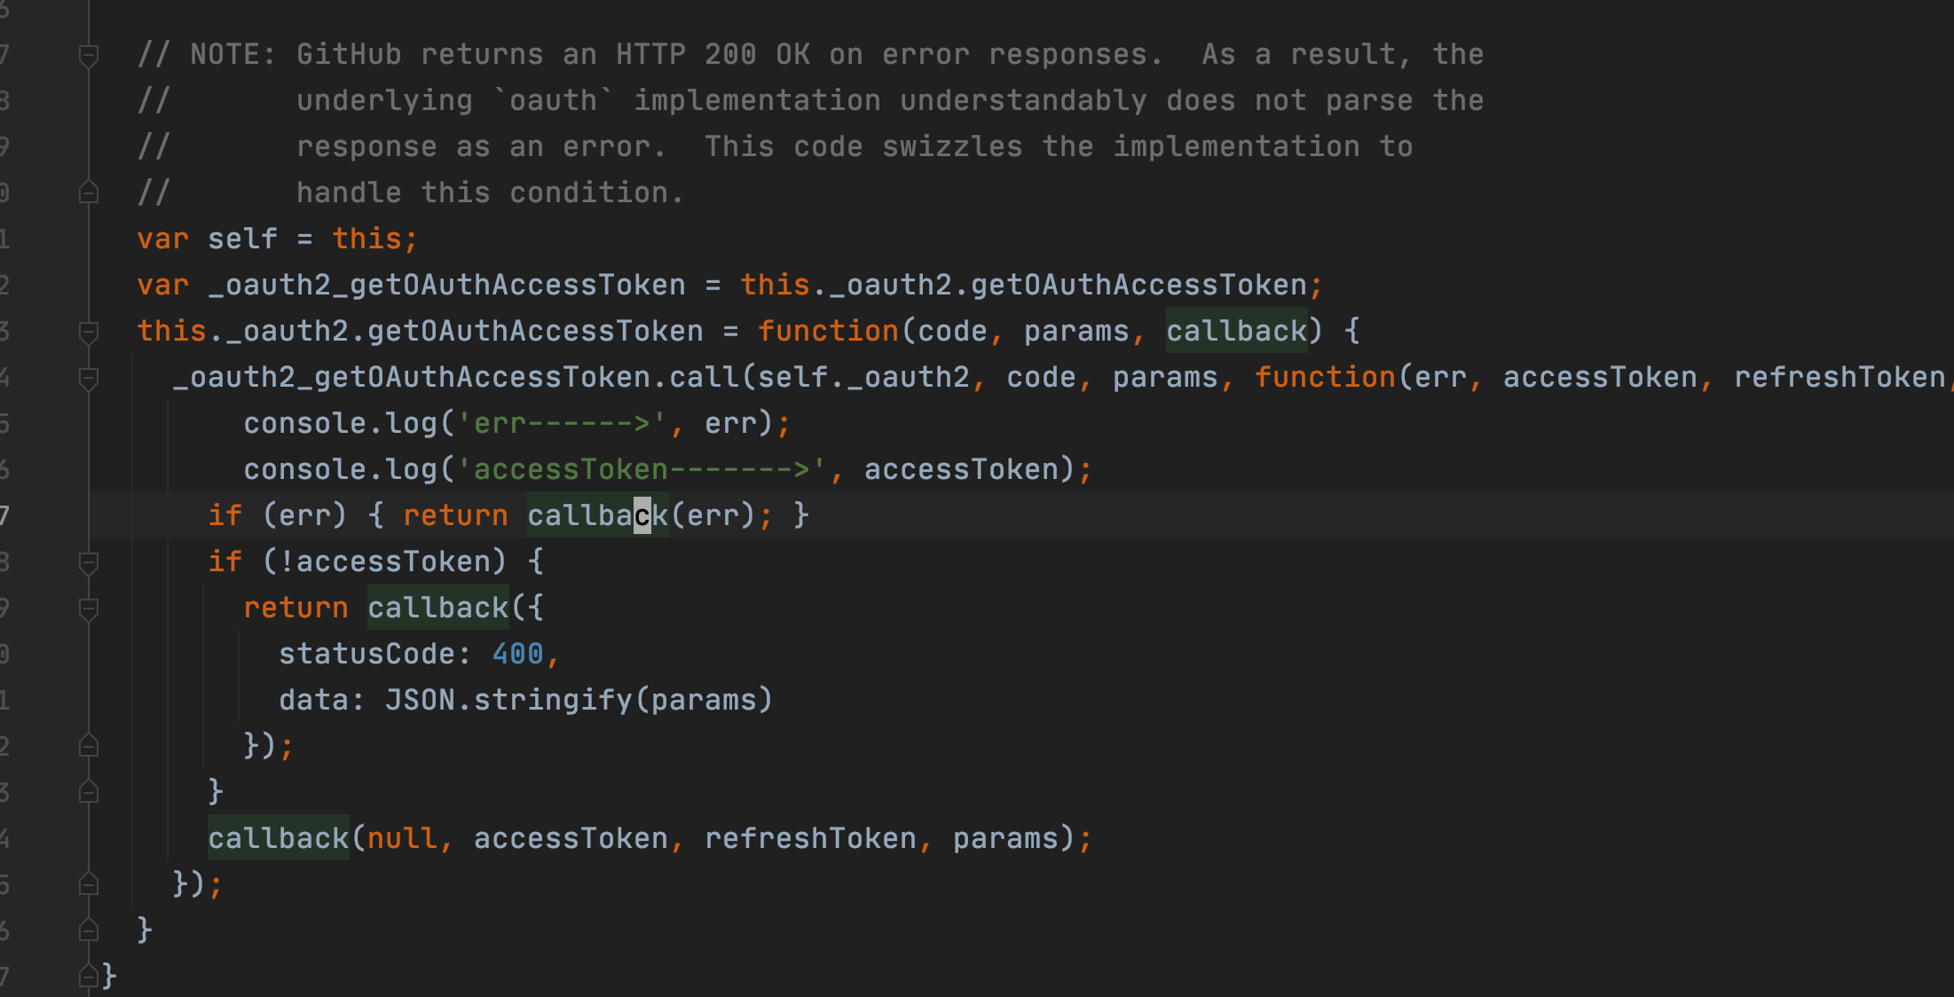Click fold end marker beside 'handle this condition.'

click(89, 192)
